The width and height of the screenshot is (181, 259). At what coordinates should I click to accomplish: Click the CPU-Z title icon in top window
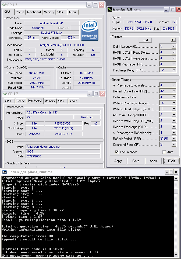tap(5, 5)
